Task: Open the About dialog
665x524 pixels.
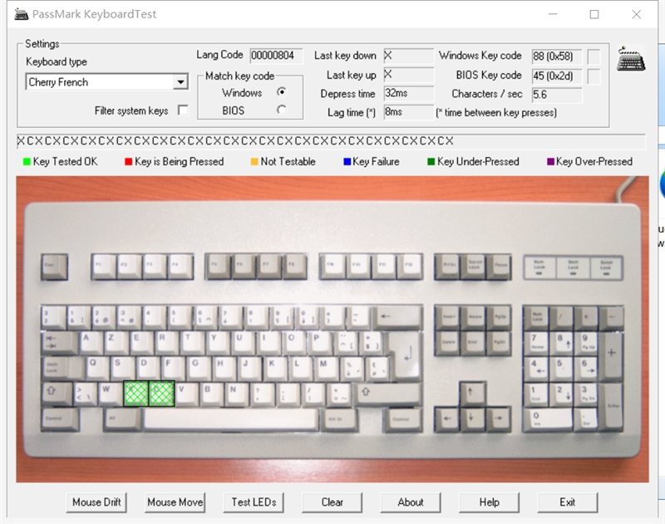Action: (x=411, y=502)
